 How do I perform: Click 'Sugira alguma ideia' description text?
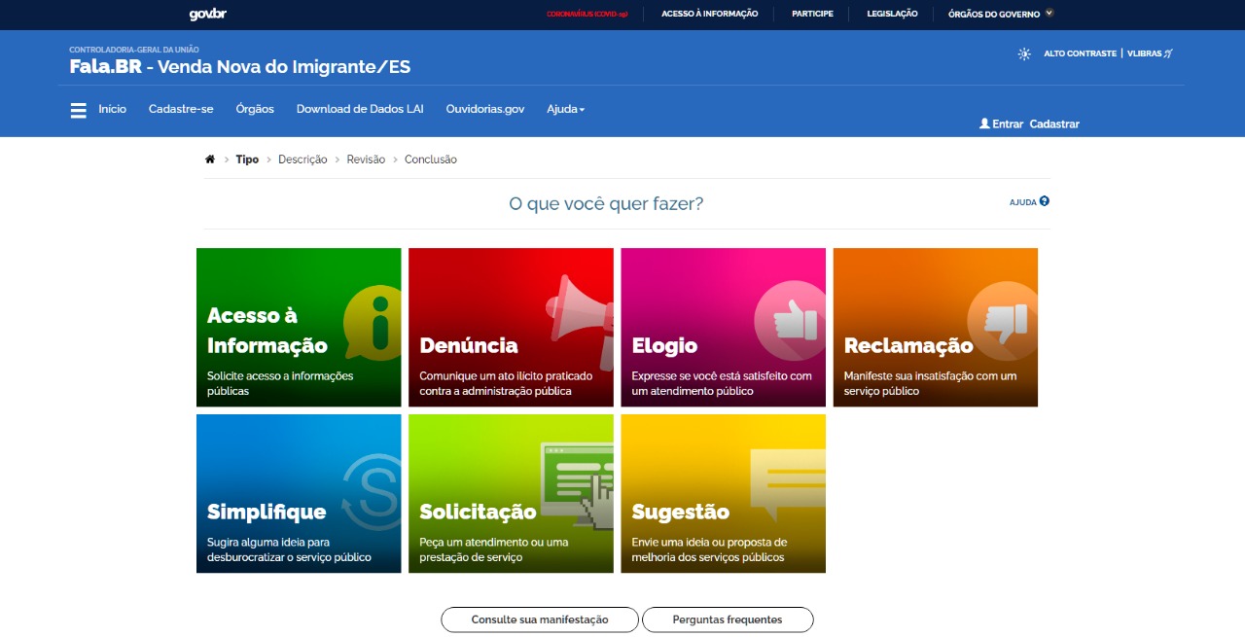pyautogui.click(x=289, y=549)
